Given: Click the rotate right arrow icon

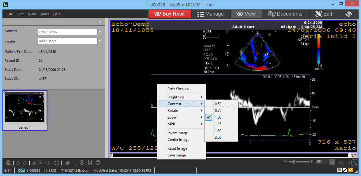Looking at the screenshot, I should click(25, 163).
